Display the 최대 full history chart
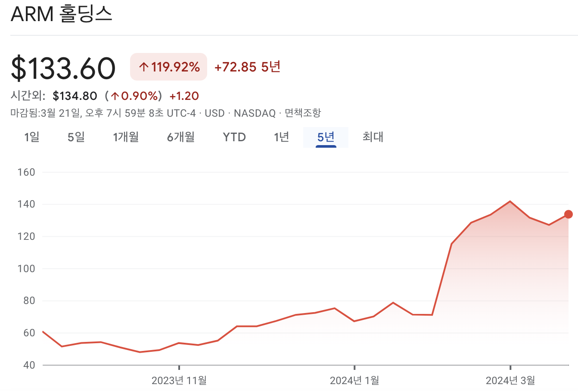578x391 pixels. (x=372, y=137)
